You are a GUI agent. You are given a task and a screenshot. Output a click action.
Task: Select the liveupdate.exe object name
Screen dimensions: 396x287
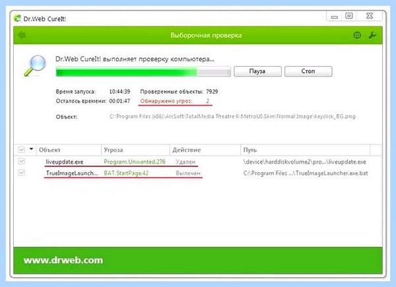[x=65, y=162]
